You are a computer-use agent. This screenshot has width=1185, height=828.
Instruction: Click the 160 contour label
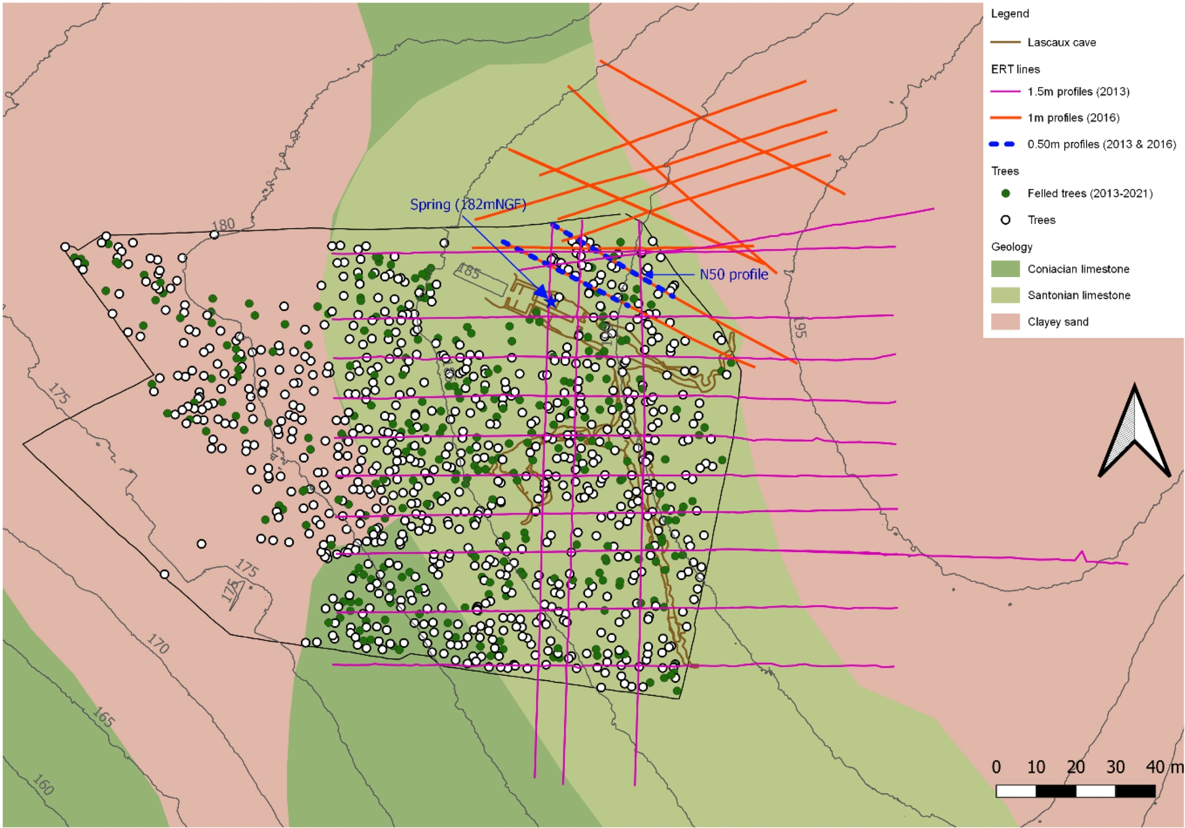click(x=43, y=785)
